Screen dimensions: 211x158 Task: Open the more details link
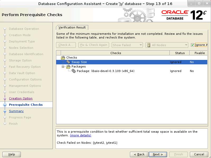coord(81,135)
